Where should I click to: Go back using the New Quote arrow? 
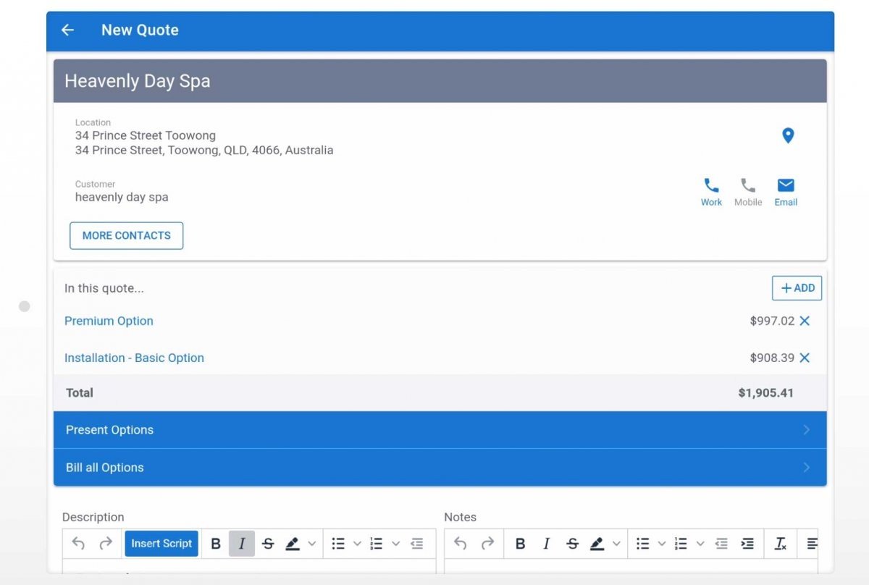click(67, 30)
